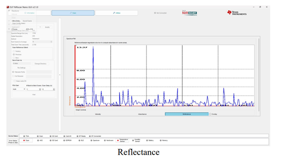Open the Information tab
Viewport: 293px width, 165px height.
29,13
